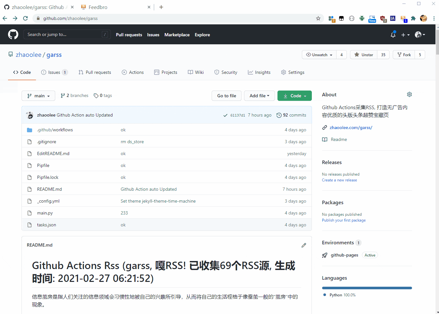
Task: Open the zhaoolee.com/garss/ link
Action: [351, 127]
